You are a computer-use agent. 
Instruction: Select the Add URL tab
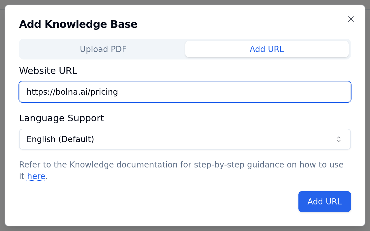[x=267, y=49]
